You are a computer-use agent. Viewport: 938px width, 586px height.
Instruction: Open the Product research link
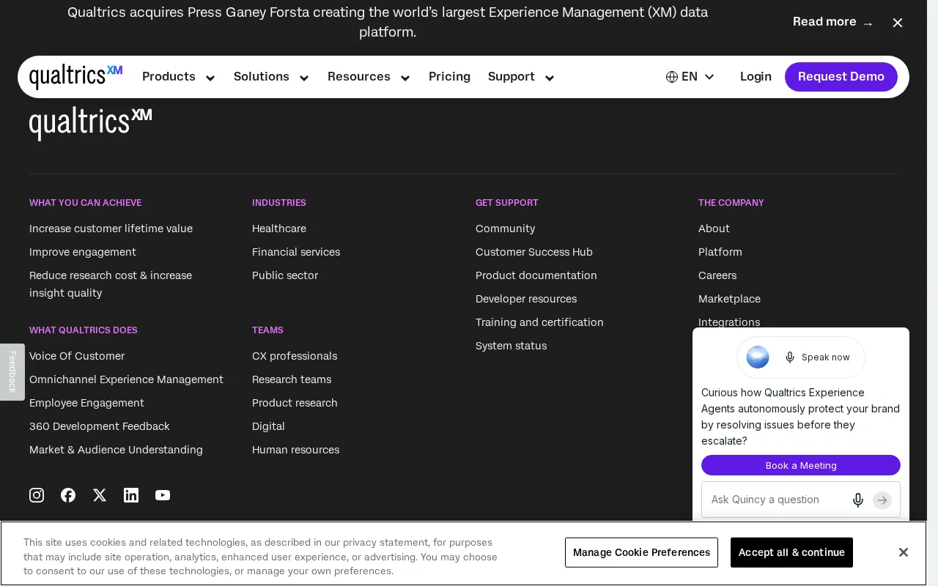click(295, 403)
